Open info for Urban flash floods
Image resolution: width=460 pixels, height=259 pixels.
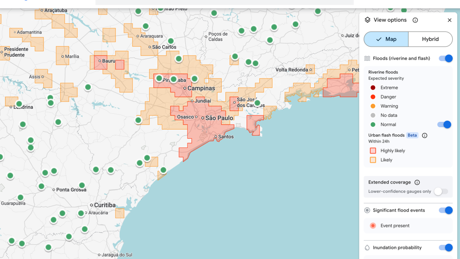tap(424, 136)
